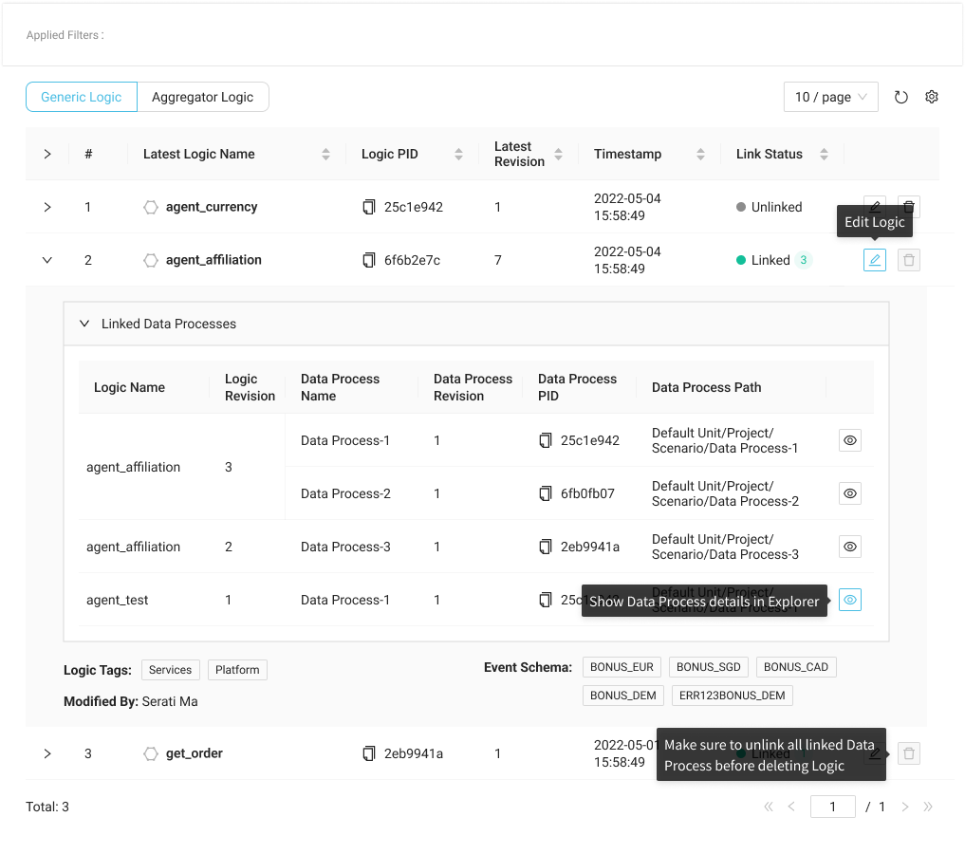This screenshot has width=965, height=854.
Task: Switch to Aggregator Logic tab
Action: tap(202, 97)
